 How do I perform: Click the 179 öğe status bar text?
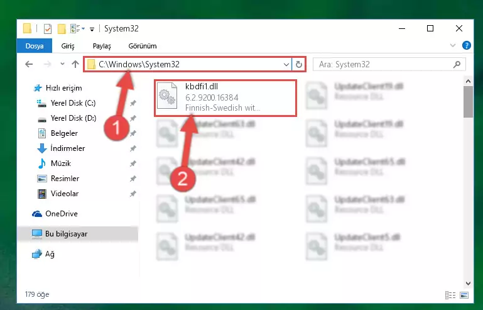tap(37, 294)
